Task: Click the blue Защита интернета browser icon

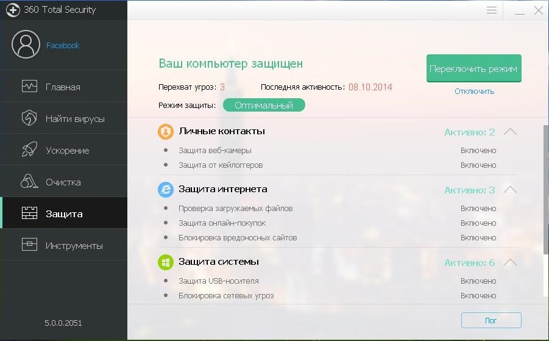Action: (x=166, y=190)
